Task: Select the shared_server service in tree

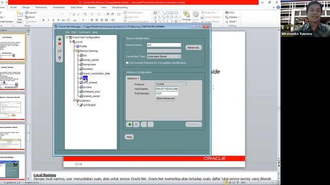Action: tap(91, 96)
